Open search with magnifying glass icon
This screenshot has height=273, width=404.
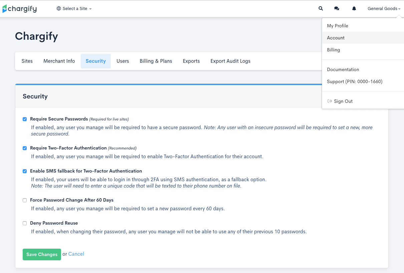click(x=321, y=9)
